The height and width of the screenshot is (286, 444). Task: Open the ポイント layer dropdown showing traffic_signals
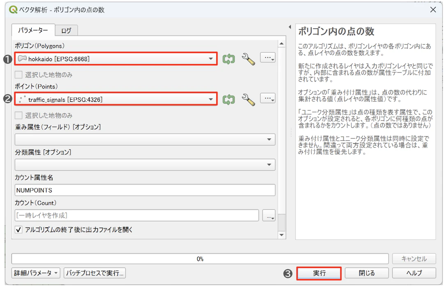tap(116, 99)
